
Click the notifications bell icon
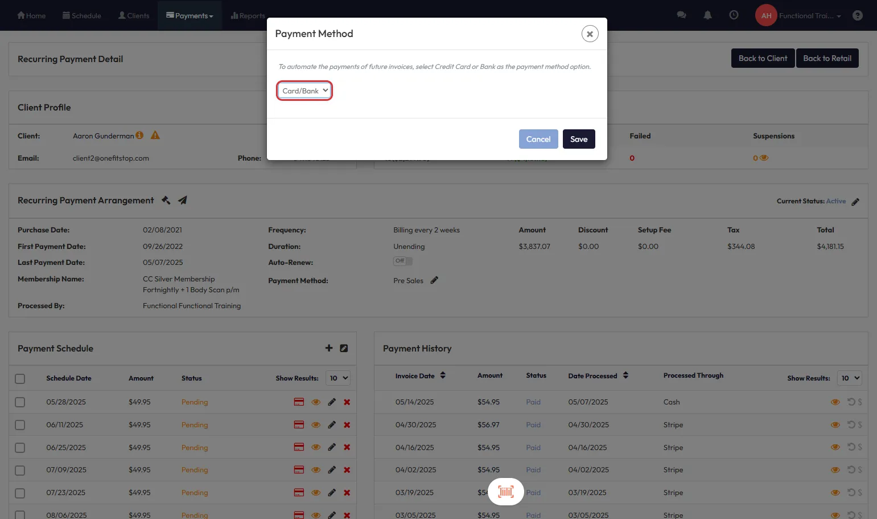[x=707, y=15]
